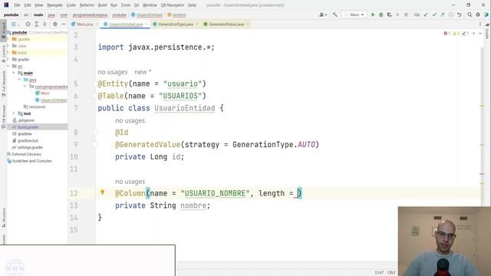Collapse the src folder
491x276 pixels.
point(8,66)
